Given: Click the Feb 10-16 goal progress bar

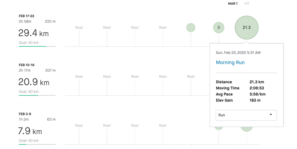Looking at the screenshot, I should 37,95.
